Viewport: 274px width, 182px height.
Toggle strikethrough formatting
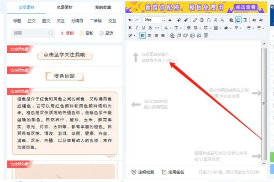coord(150,28)
